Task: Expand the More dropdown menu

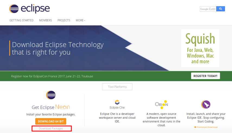Action: coord(80,20)
